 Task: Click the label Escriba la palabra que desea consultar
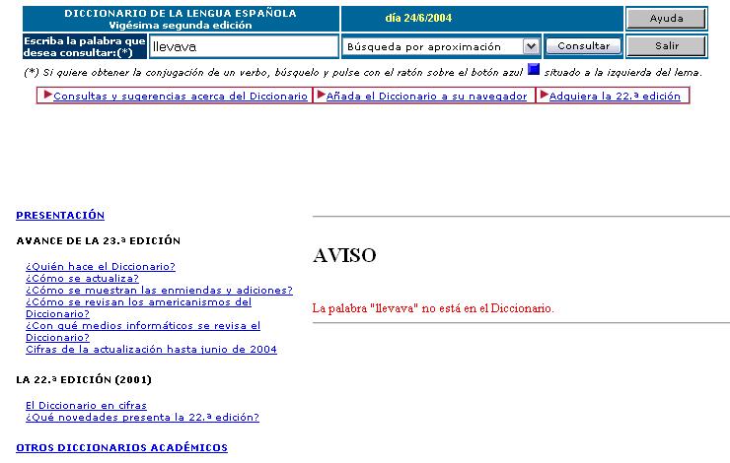85,47
